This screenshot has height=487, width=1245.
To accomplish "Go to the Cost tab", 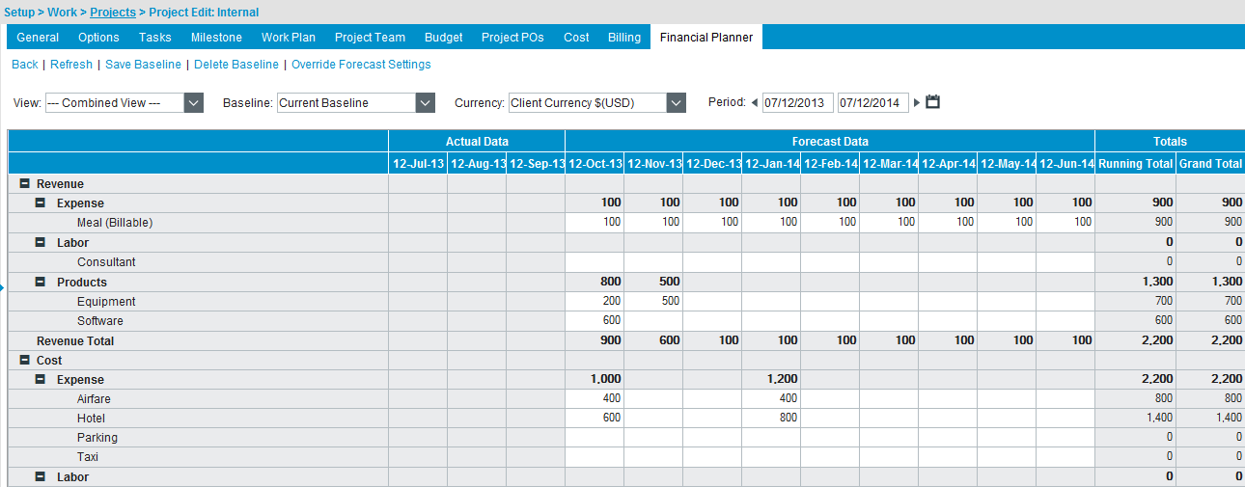I will coord(576,37).
